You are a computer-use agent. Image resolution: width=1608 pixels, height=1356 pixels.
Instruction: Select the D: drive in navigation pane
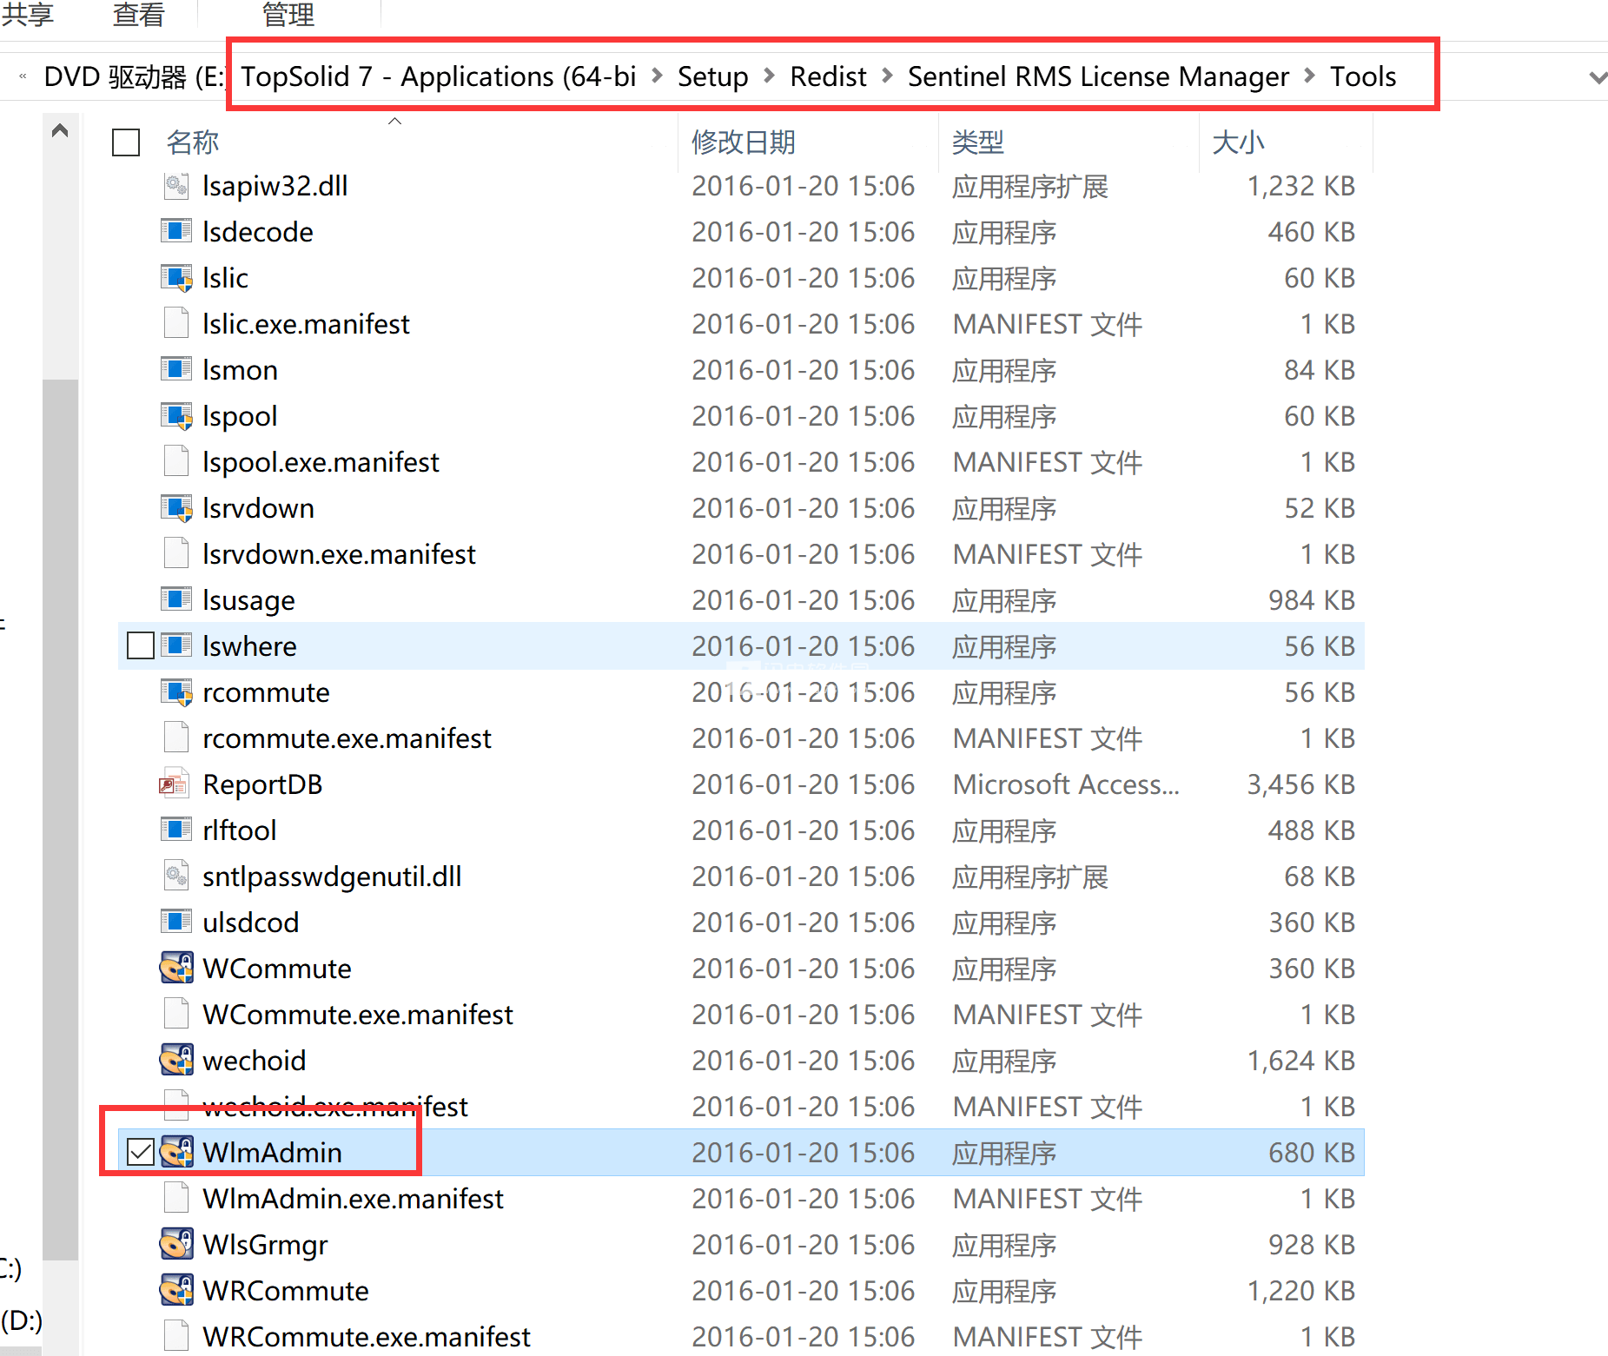22,1320
